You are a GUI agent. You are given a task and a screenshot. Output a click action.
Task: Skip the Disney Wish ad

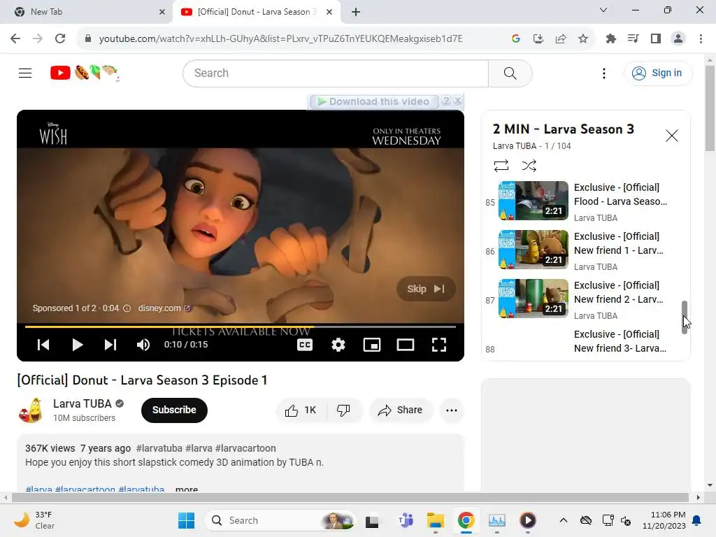[426, 289]
